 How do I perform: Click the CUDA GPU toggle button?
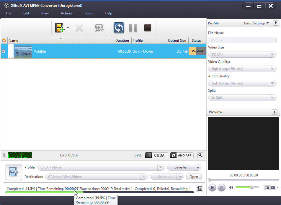pyautogui.click(x=156, y=155)
